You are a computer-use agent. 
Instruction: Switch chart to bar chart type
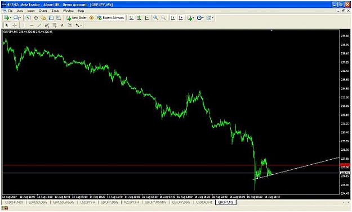tap(132, 18)
